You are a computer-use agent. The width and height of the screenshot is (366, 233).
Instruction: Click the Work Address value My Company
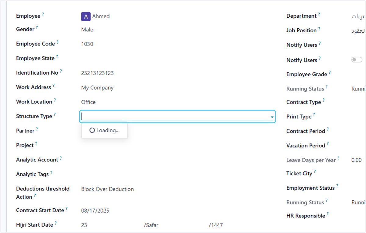(x=97, y=88)
